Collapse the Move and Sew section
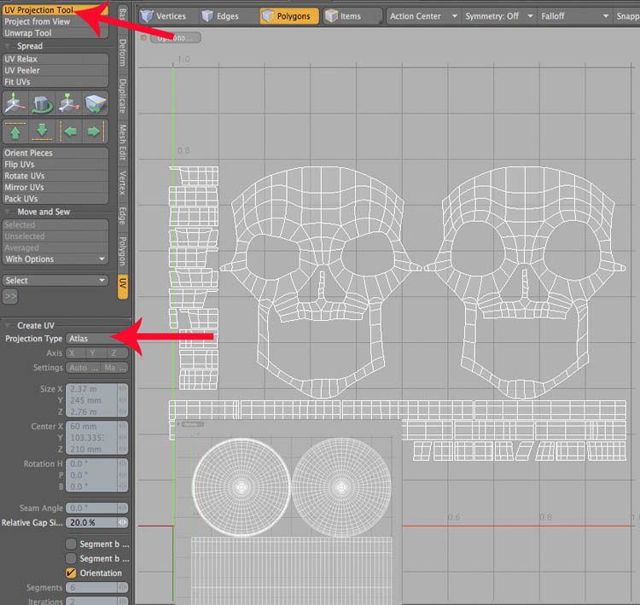640x605 pixels. click(x=8, y=212)
